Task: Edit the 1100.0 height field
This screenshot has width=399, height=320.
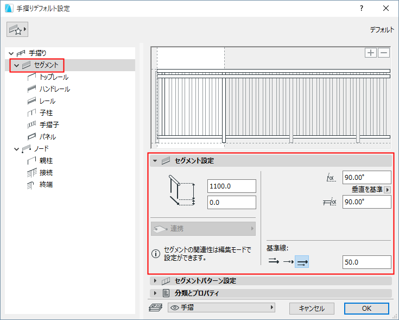Action: click(x=232, y=186)
